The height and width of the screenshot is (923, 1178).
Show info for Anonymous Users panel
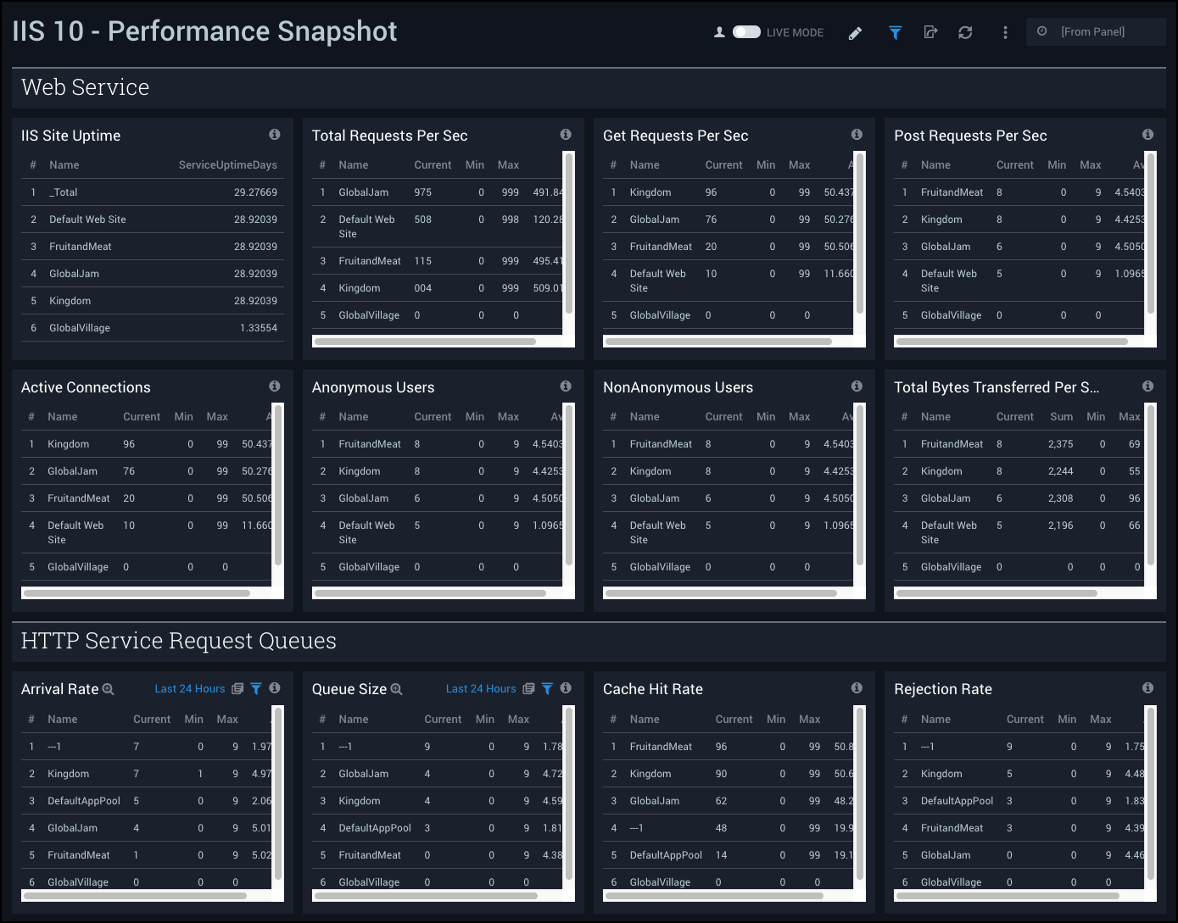566,386
